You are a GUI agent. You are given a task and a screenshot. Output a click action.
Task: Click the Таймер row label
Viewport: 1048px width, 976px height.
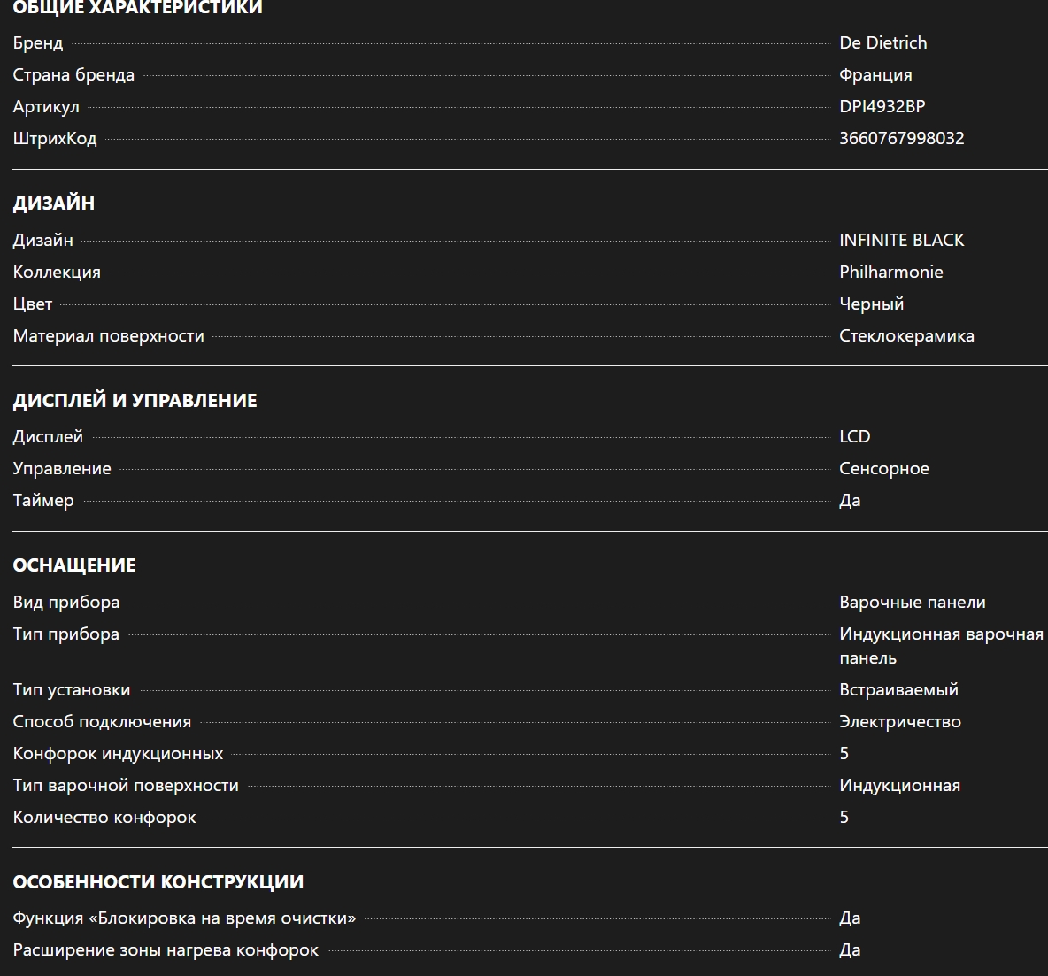tap(43, 500)
